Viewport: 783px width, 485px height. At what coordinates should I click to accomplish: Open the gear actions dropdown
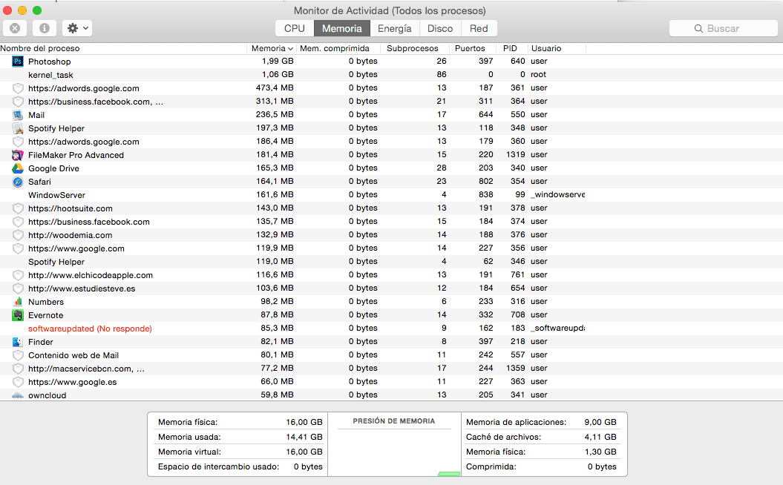(77, 28)
